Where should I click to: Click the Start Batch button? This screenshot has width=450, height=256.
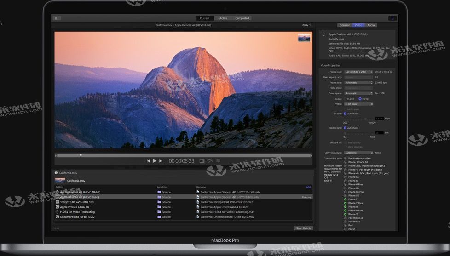pos(303,228)
